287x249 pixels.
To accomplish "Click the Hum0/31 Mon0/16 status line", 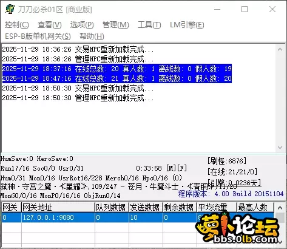I will coord(91,178).
